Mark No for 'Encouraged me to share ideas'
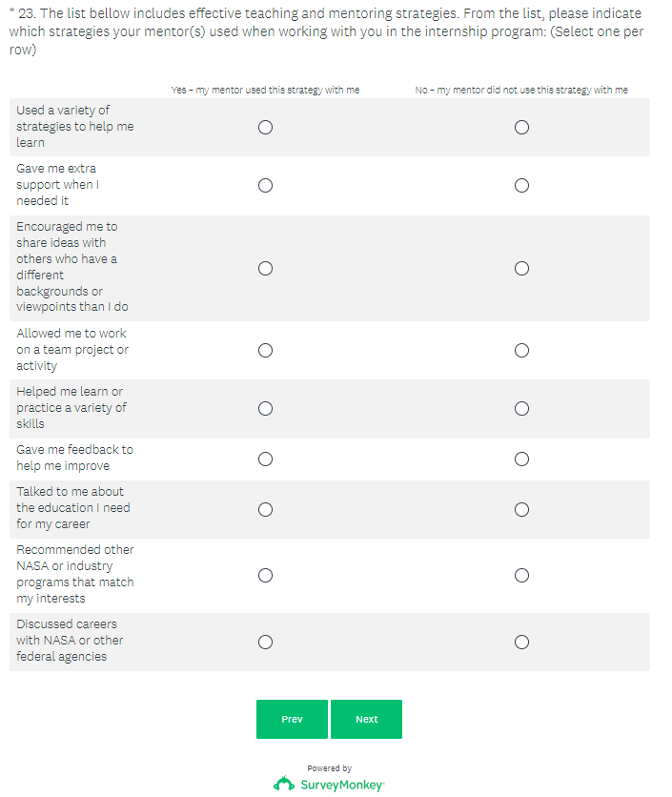The image size is (672, 797). (x=521, y=268)
